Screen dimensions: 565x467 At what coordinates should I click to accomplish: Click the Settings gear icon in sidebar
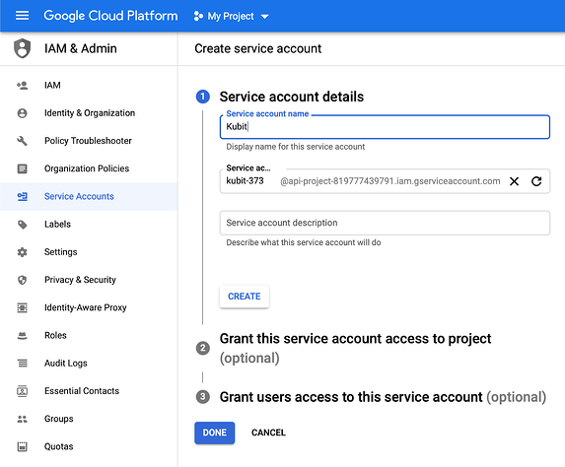22,252
